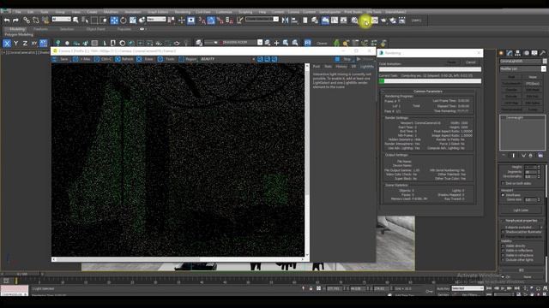Image resolution: width=549 pixels, height=308 pixels.
Task: Click the Select Object arrow tool
Action: (x=75, y=21)
